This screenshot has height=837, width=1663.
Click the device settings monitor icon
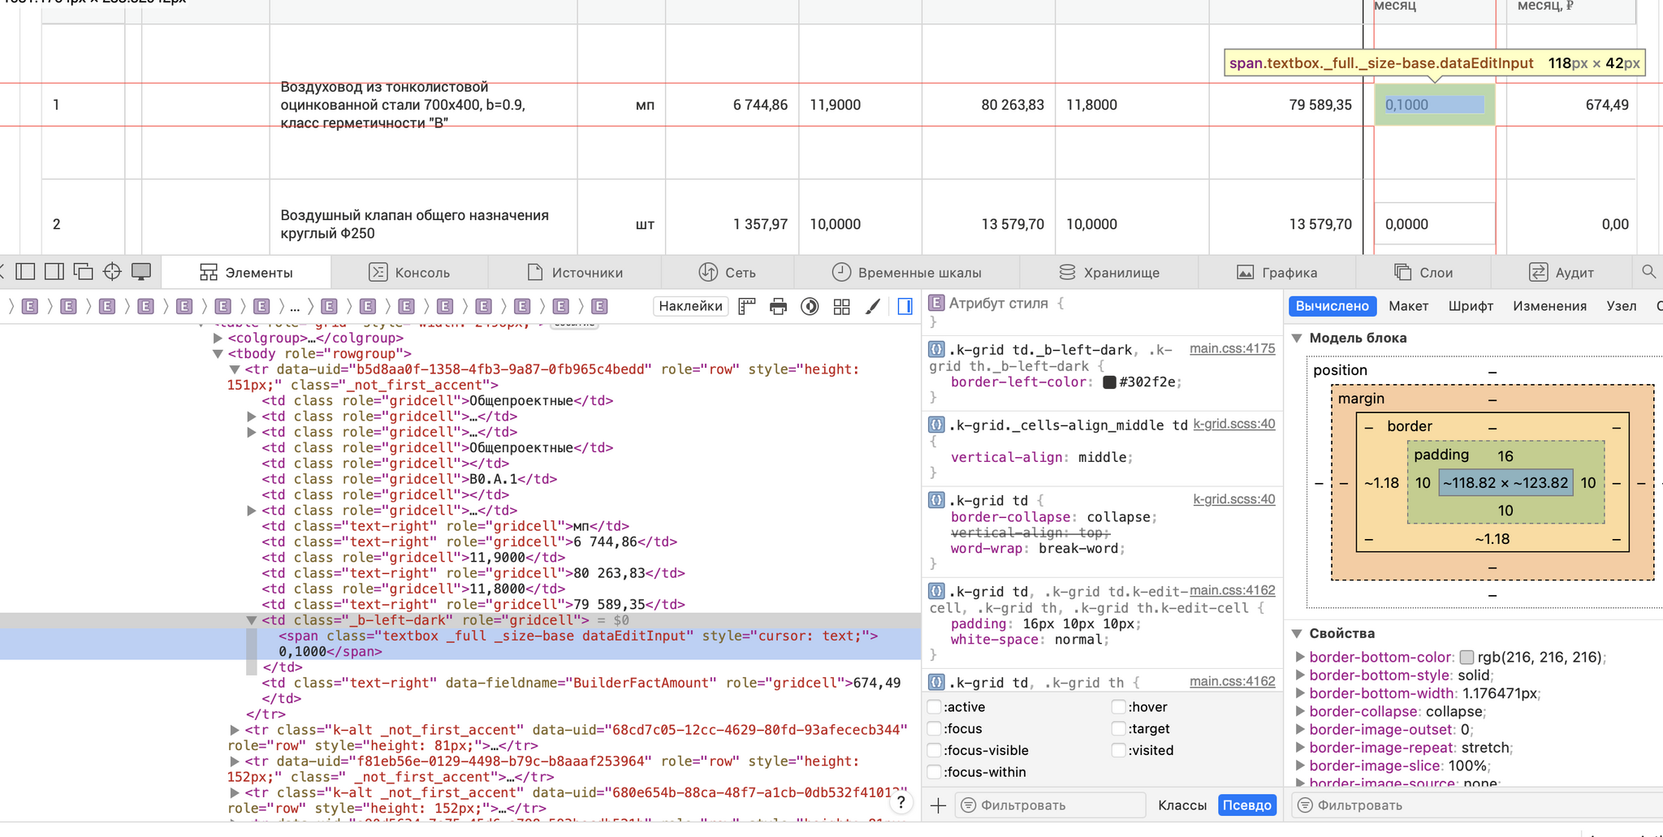click(x=141, y=272)
